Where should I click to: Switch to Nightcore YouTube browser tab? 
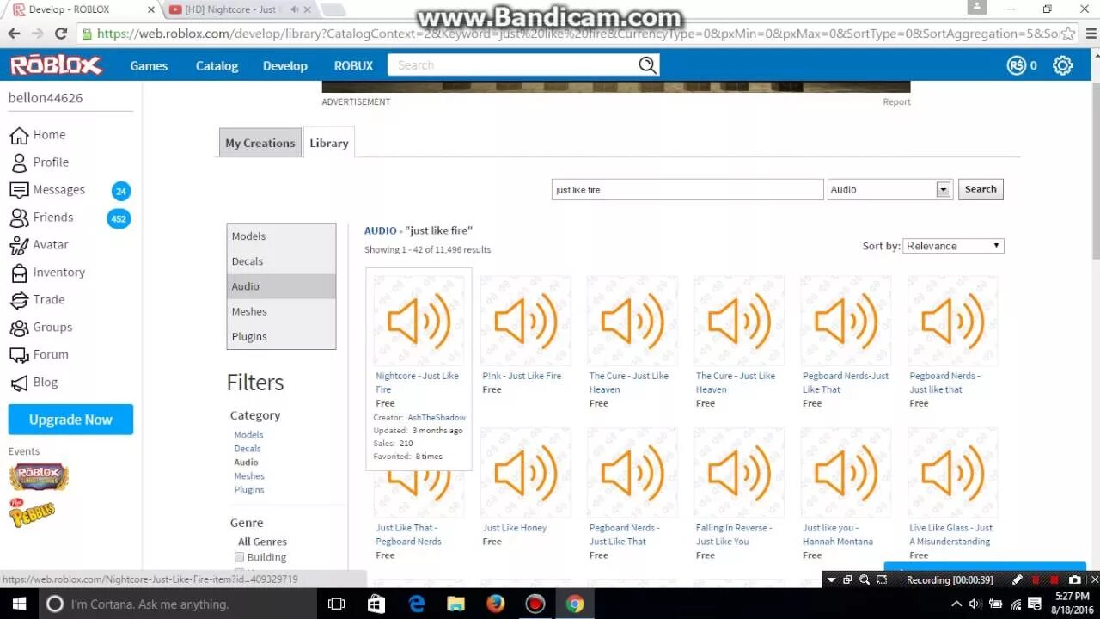tap(241, 9)
